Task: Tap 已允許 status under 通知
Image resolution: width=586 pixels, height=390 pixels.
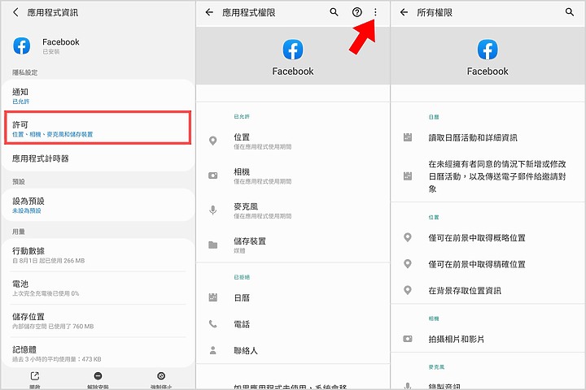Action: tap(21, 102)
